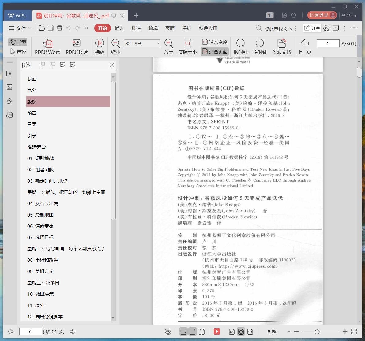Open the status bar zoom percentage dropdown arrow
Screen dimensions: 365x341
pyautogui.click(x=289, y=332)
